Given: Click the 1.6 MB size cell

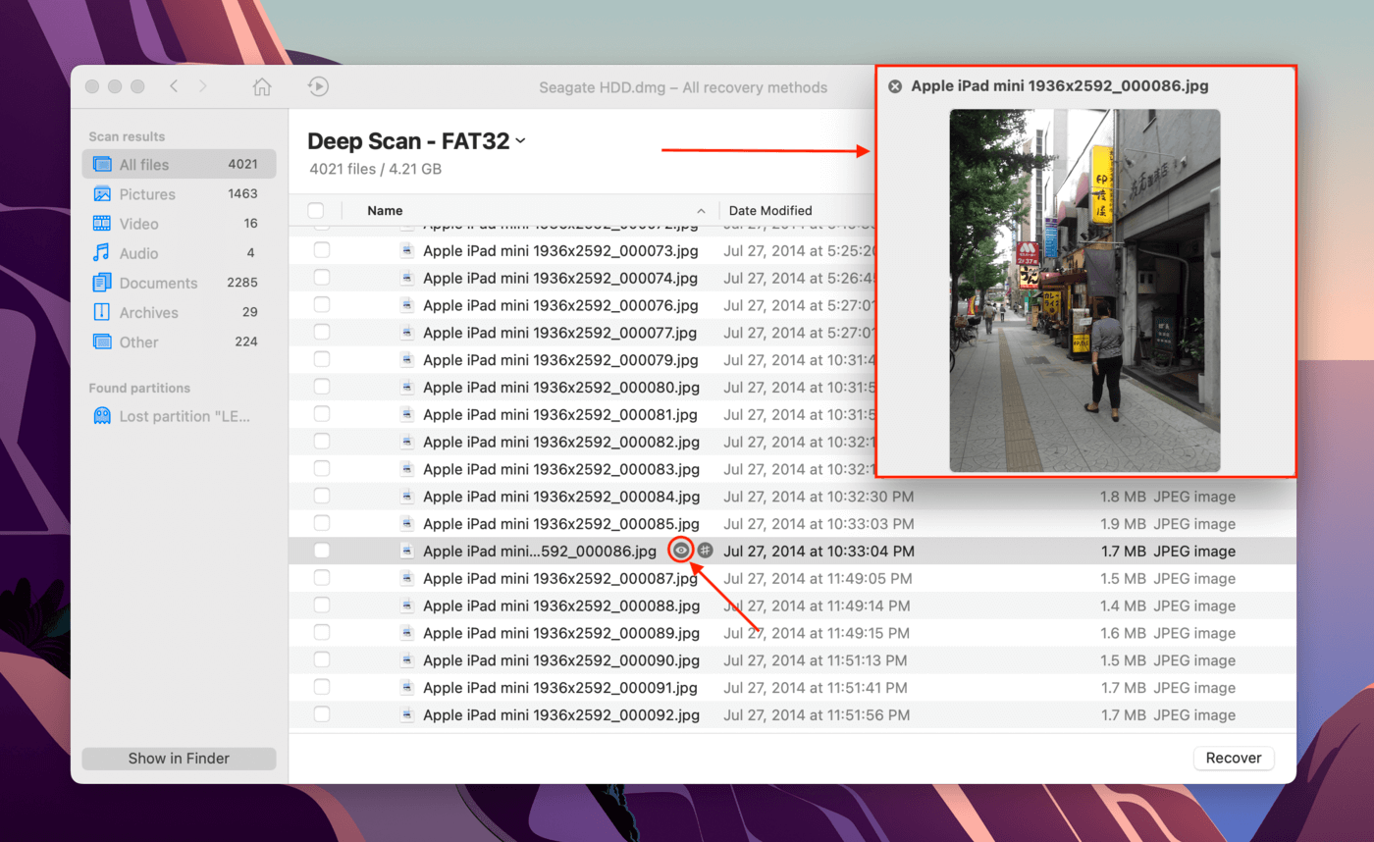Looking at the screenshot, I should (x=1123, y=633).
